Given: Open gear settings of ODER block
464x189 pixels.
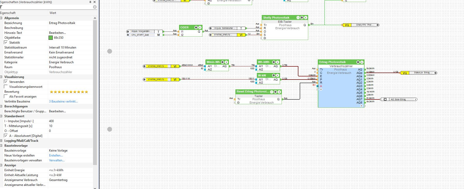Looking at the screenshot, I should click(196, 27).
